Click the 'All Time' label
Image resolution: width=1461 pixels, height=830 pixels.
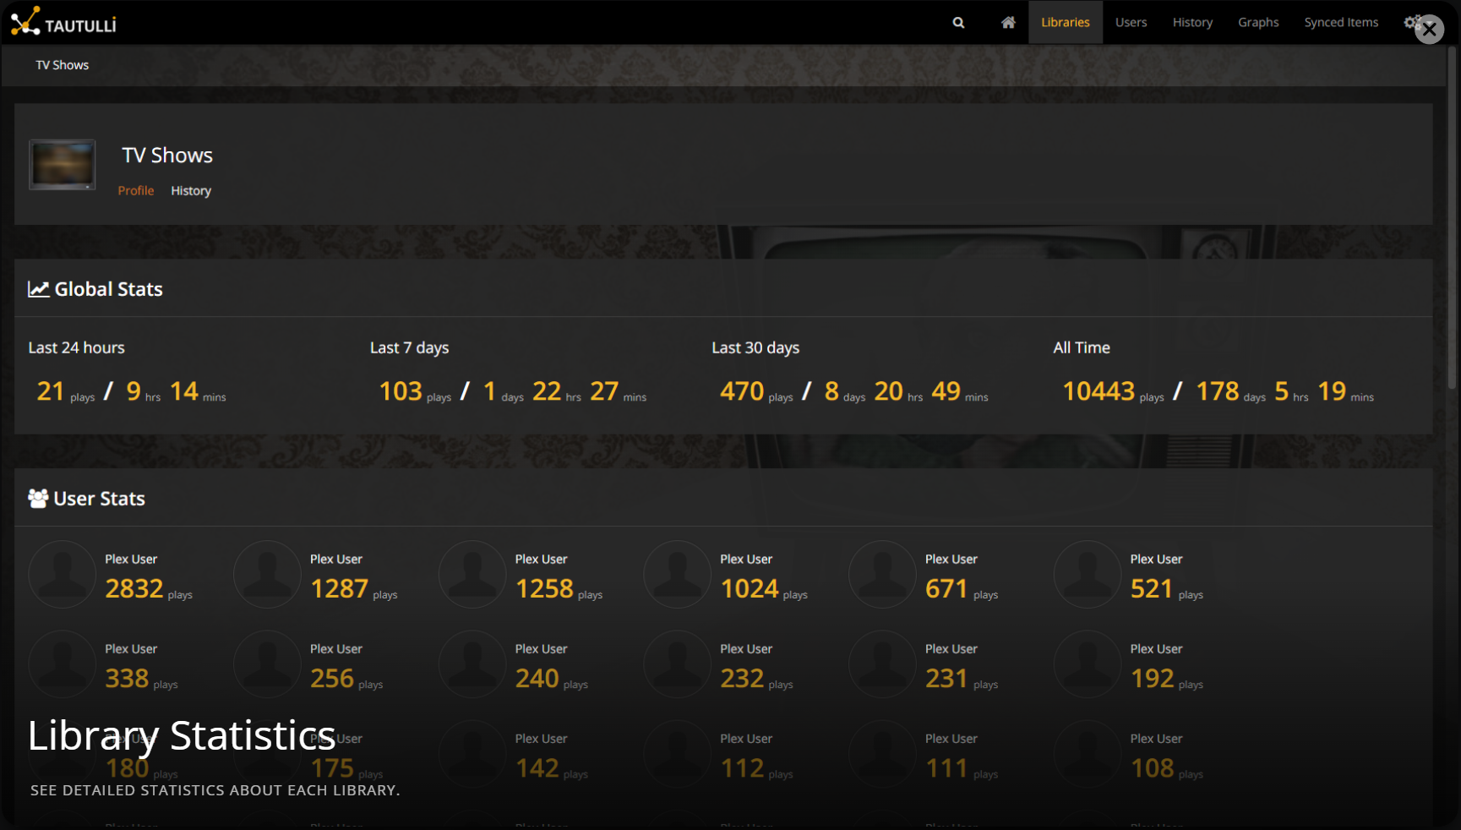(x=1082, y=348)
